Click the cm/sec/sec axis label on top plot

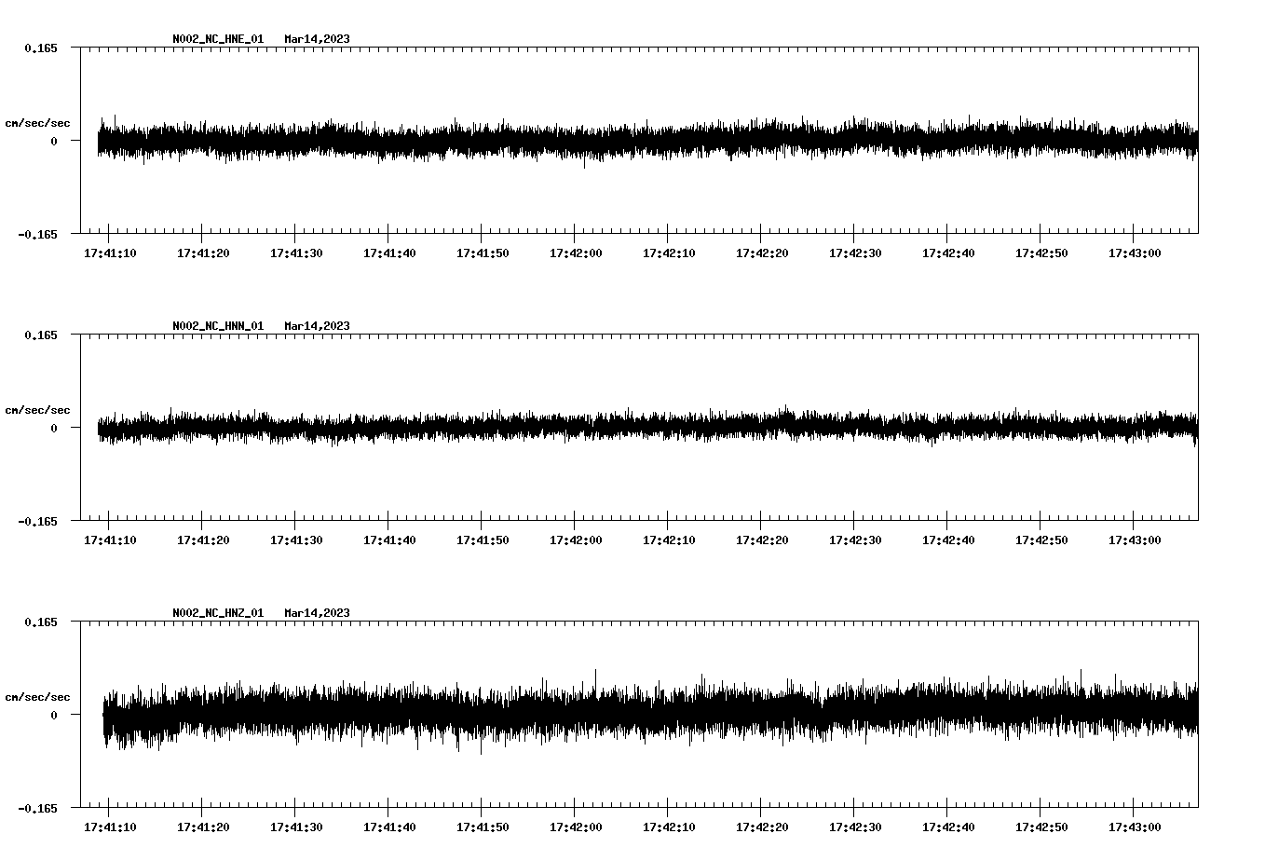(38, 122)
